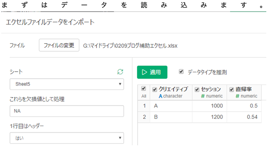
Task: Click the numeric type icon under 直帰率
Action: (238, 96)
